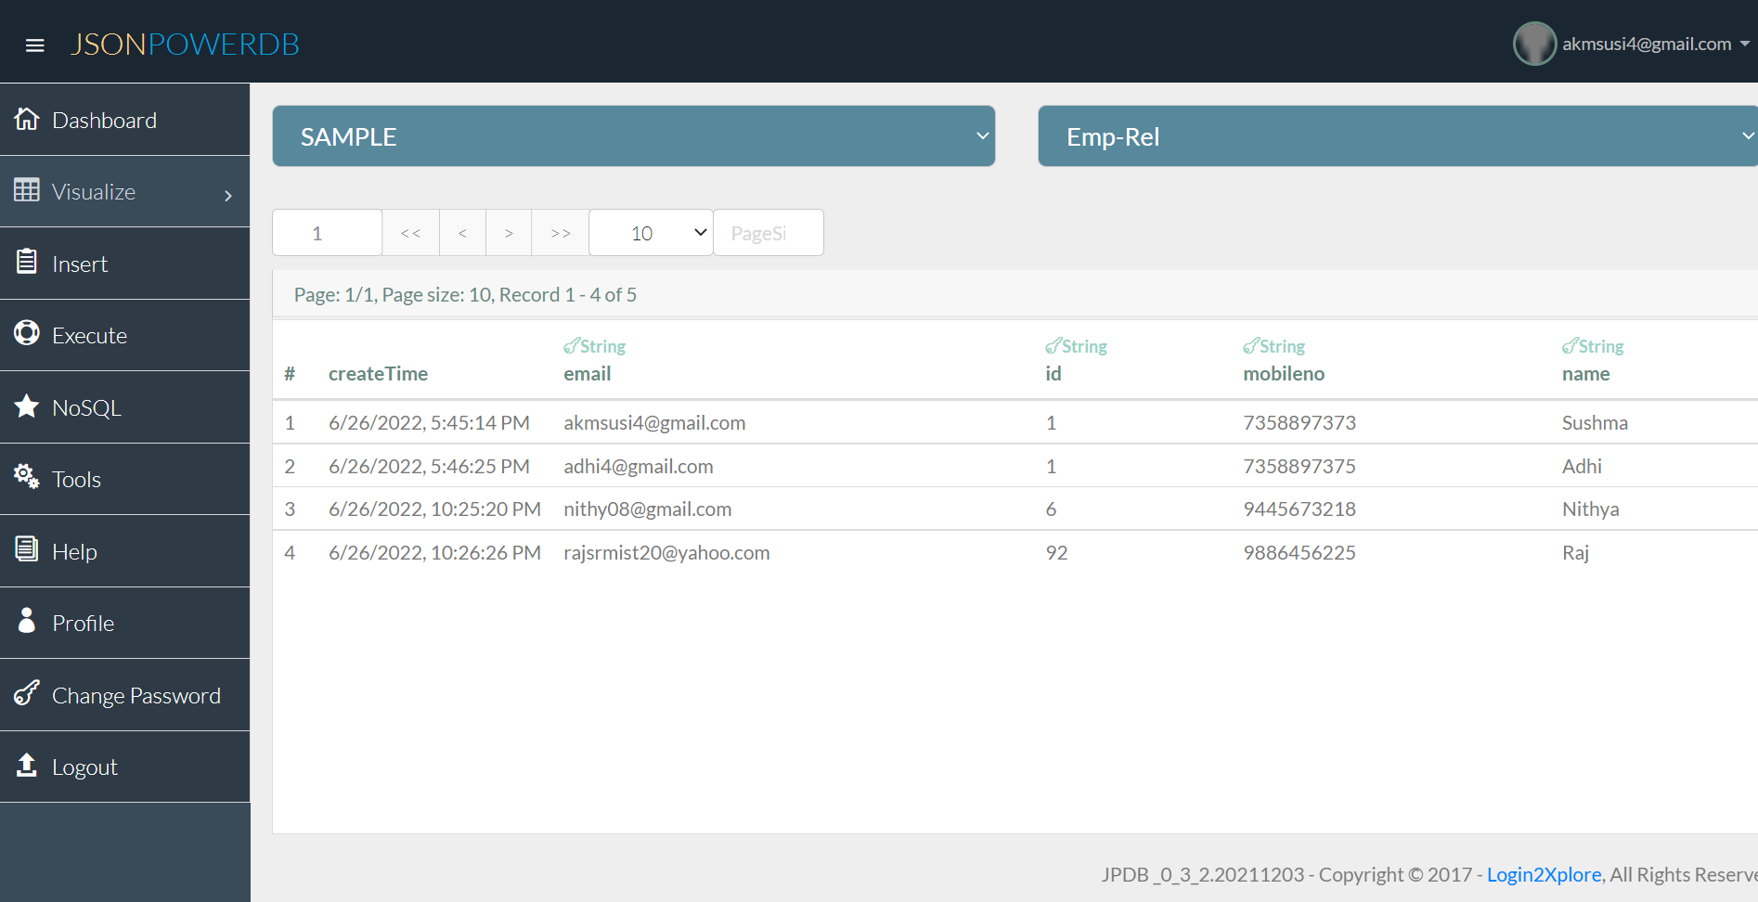Viewport: 1758px width, 902px height.
Task: Open Insert using its clipboard icon
Action: [26, 263]
